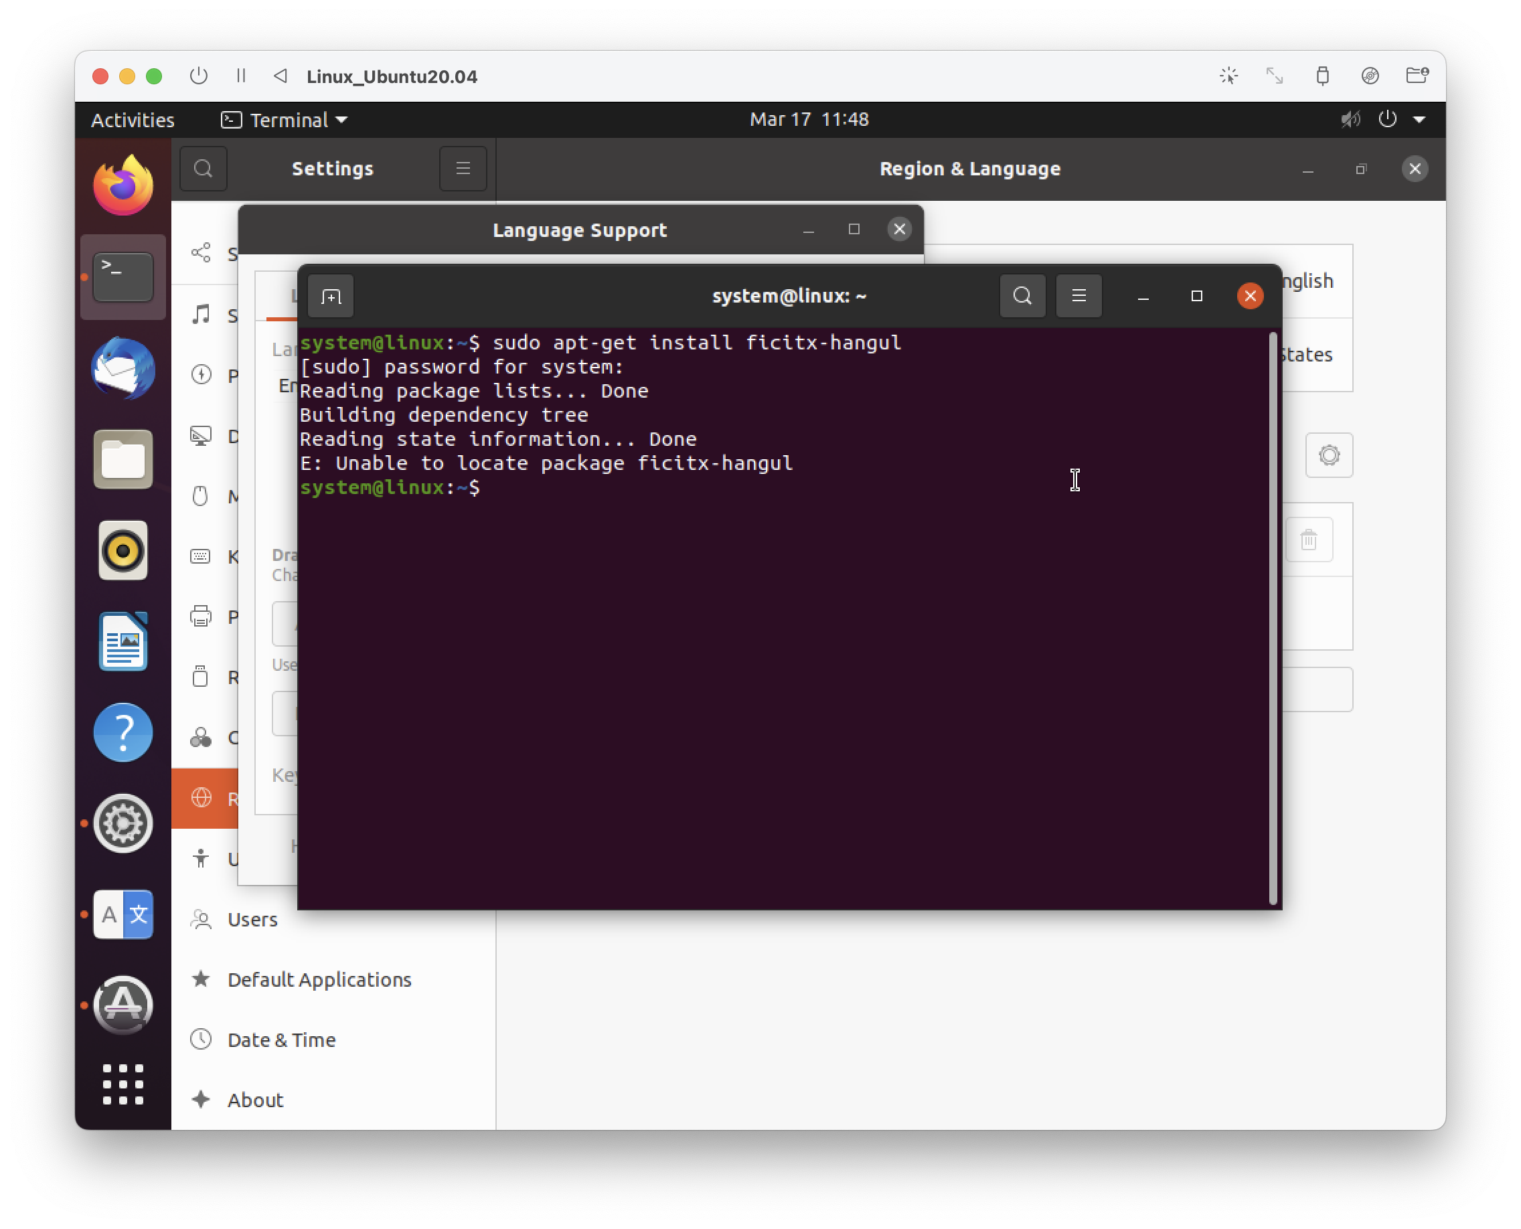This screenshot has width=1521, height=1229.
Task: Show all applications grid
Action: click(123, 1084)
